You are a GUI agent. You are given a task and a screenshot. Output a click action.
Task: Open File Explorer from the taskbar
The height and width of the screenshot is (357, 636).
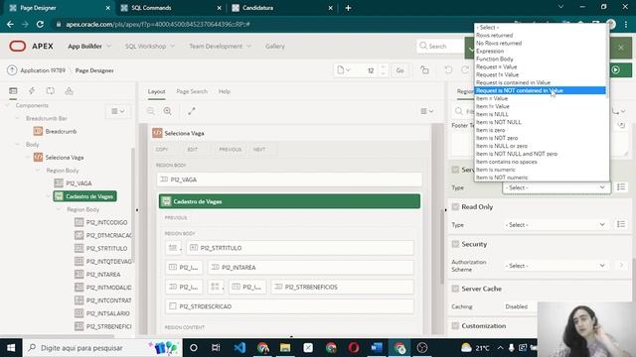[285, 348]
